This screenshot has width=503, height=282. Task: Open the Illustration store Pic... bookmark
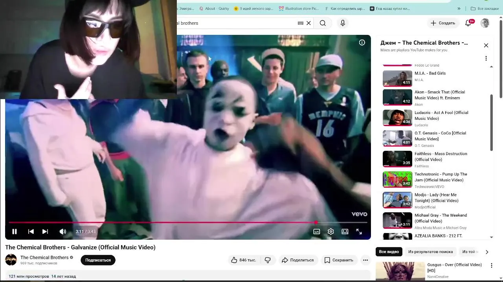point(299,9)
